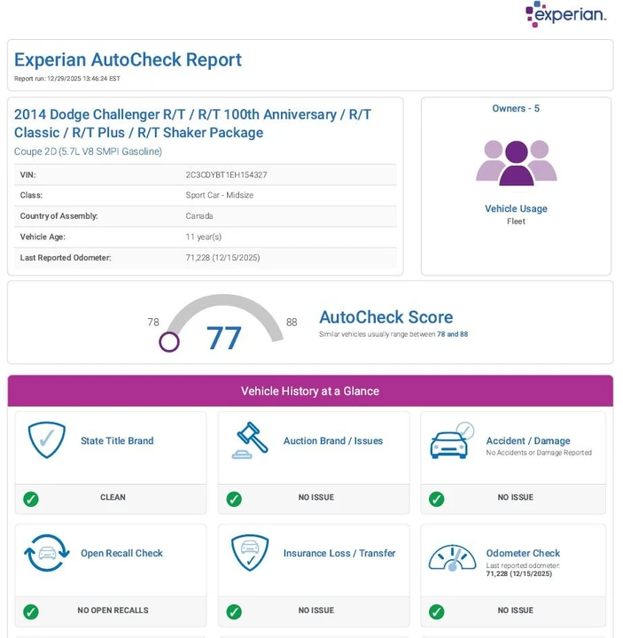Click the green checkmark under Auction Brand / Issues
The image size is (623, 638).
[234, 499]
